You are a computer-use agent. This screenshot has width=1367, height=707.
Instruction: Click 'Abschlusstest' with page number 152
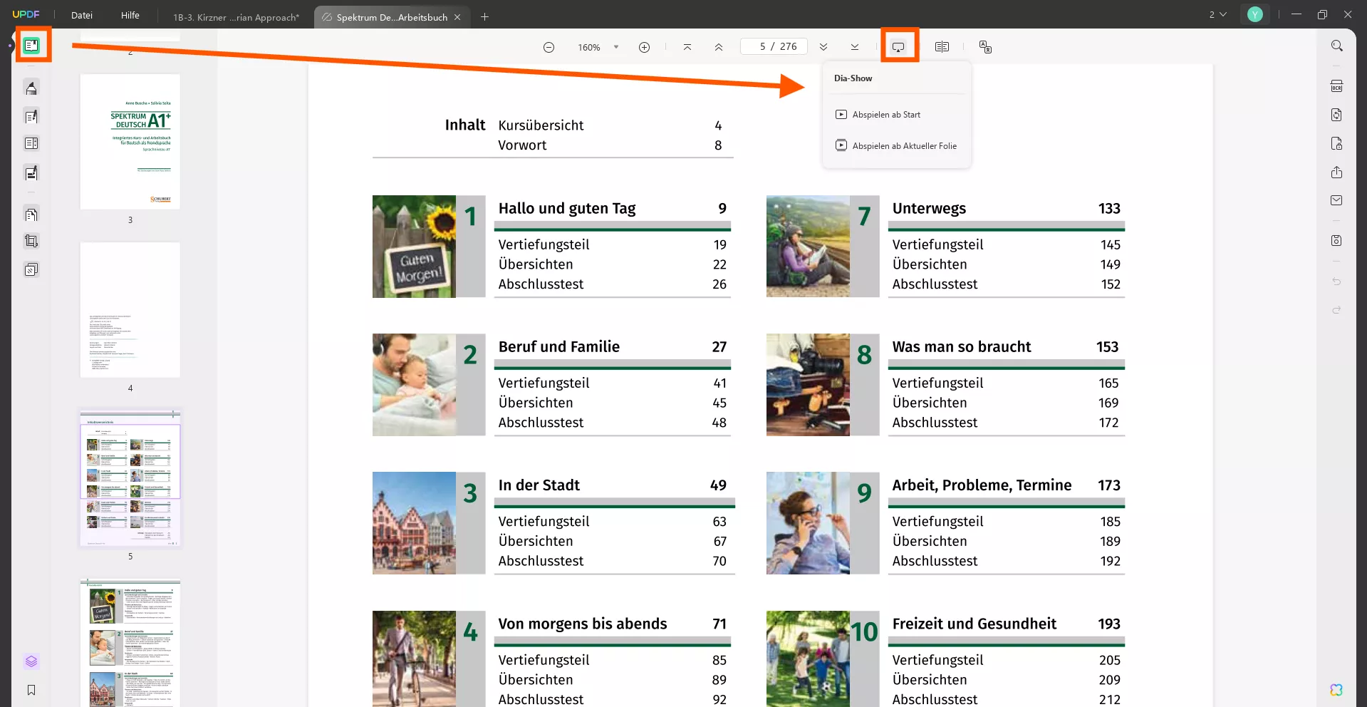(935, 284)
